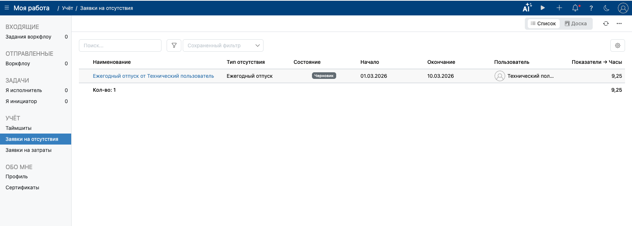Focus the Поиск search field

[120, 45]
